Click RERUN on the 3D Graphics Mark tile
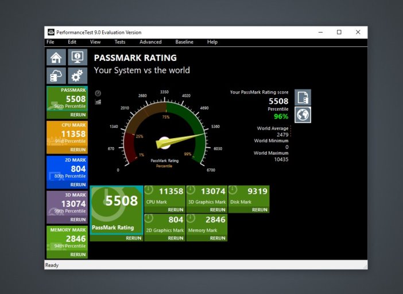403x294 pixels. click(x=218, y=210)
